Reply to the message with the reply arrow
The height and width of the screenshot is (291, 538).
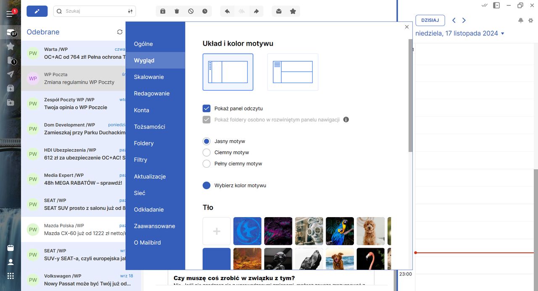[x=227, y=11]
